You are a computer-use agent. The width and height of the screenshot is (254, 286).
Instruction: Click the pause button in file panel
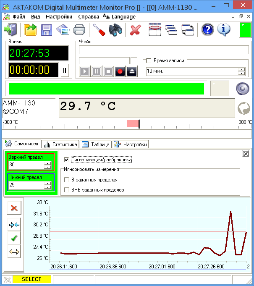point(97,71)
